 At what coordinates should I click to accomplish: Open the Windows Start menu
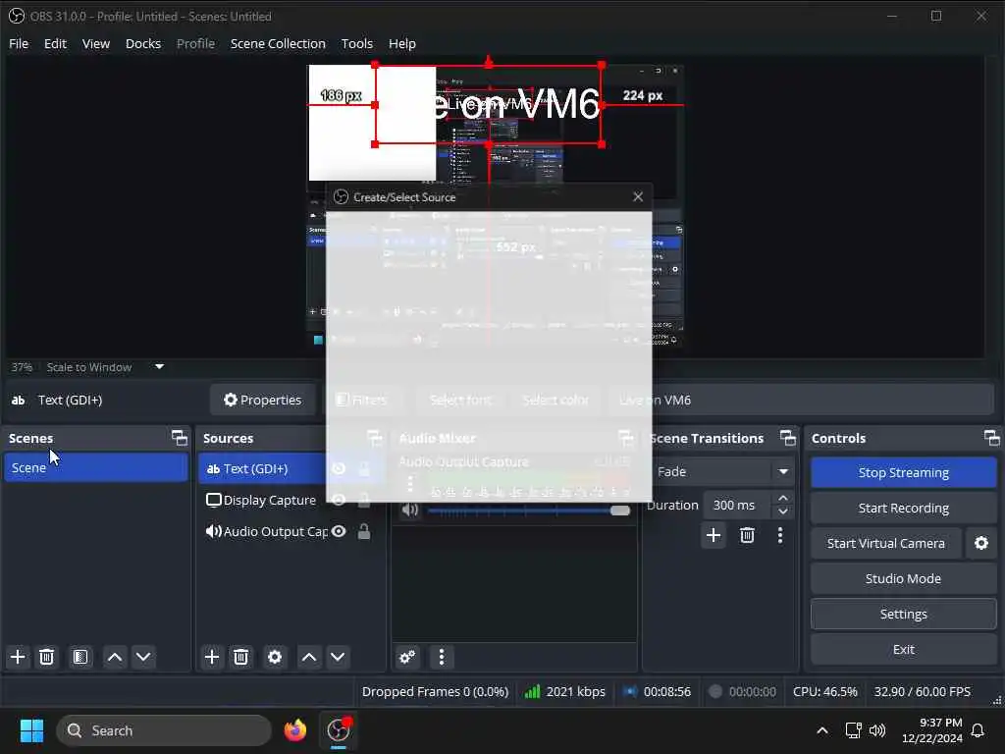(31, 730)
